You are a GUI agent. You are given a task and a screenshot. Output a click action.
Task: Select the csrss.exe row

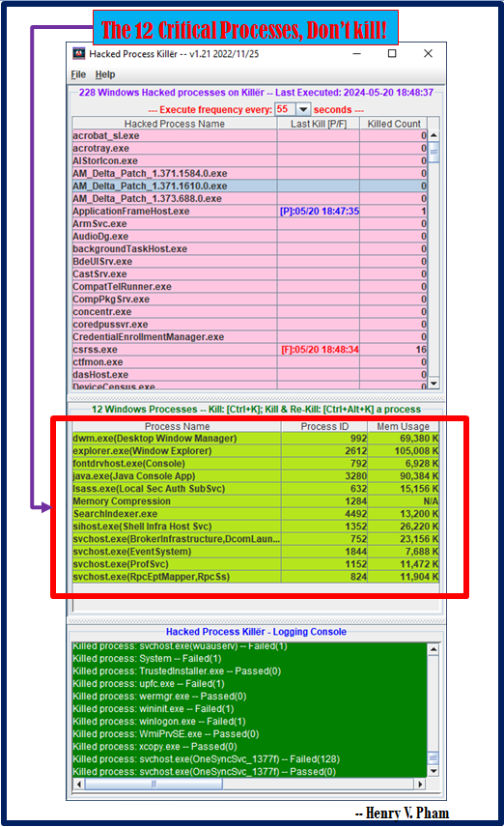(249, 349)
